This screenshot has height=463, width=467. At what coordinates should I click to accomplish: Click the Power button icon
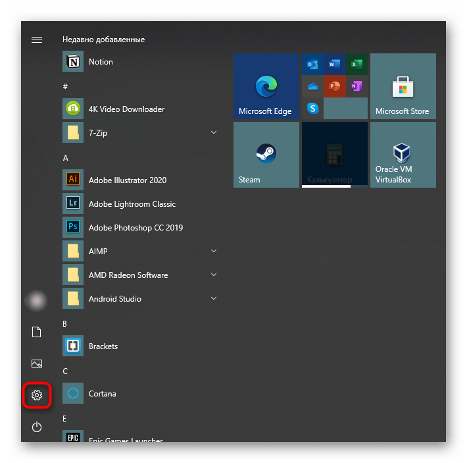37,427
